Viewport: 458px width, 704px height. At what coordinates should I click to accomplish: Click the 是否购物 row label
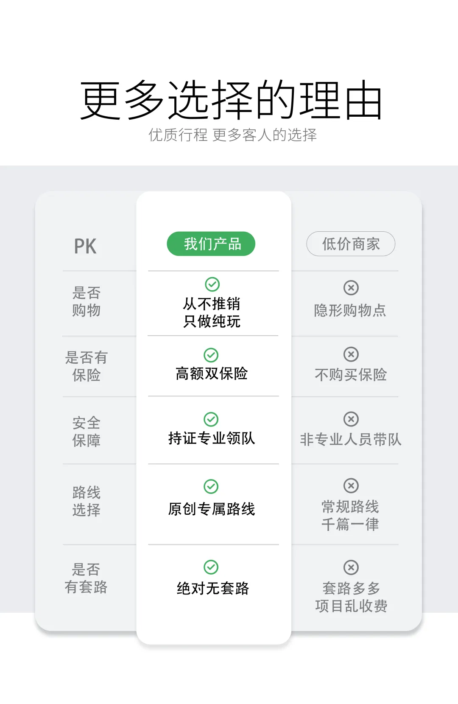pos(86,301)
